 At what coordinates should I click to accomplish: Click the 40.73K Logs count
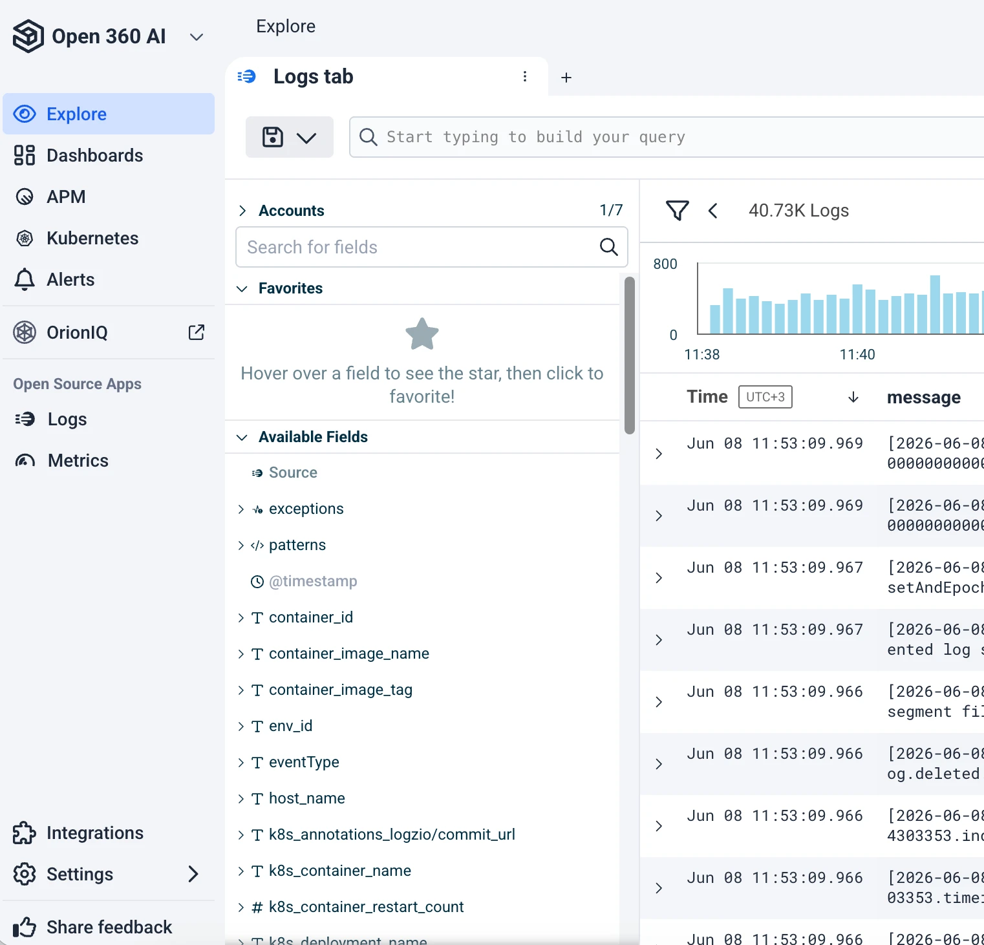(x=798, y=211)
